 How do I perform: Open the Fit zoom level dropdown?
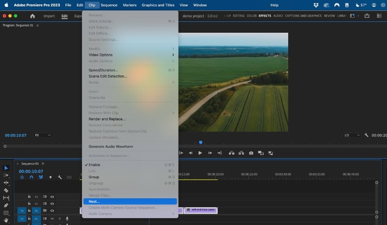coord(42,135)
